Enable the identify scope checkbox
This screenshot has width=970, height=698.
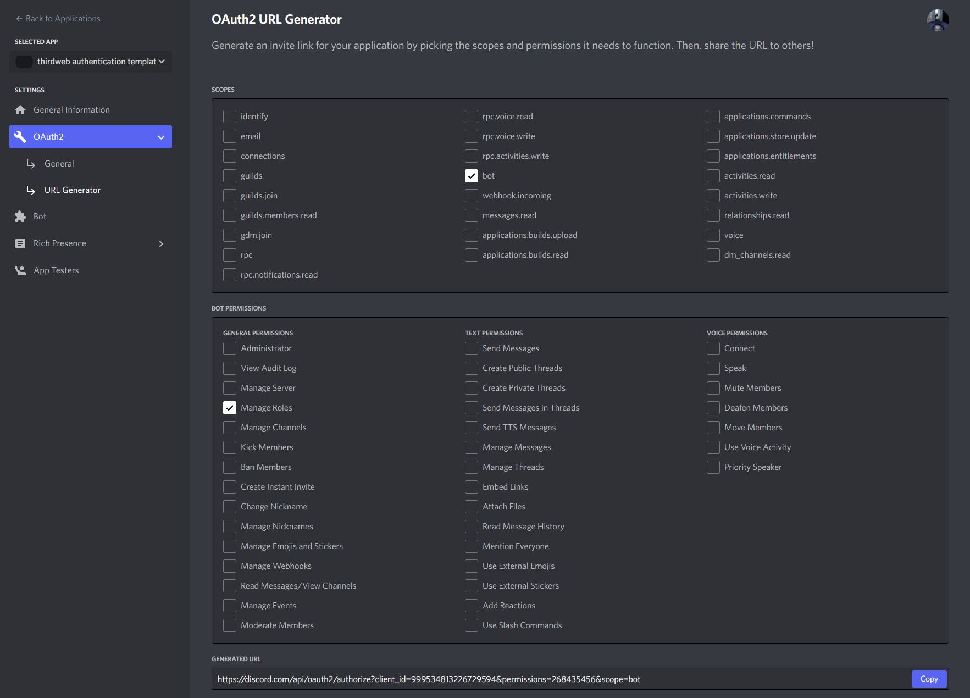[x=230, y=116]
